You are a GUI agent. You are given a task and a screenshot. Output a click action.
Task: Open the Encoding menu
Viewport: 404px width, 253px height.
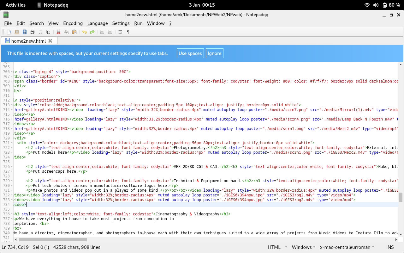(x=73, y=23)
